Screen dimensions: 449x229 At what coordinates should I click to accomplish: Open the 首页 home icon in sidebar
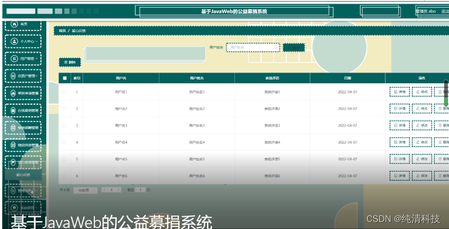pos(14,24)
